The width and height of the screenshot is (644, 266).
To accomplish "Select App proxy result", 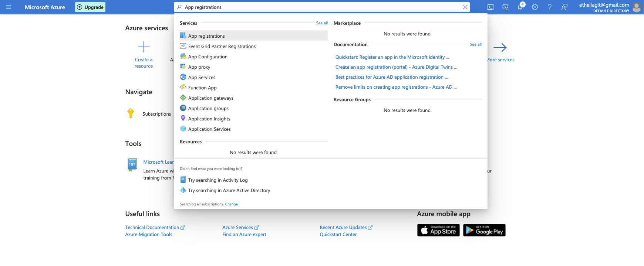I will coord(254,67).
